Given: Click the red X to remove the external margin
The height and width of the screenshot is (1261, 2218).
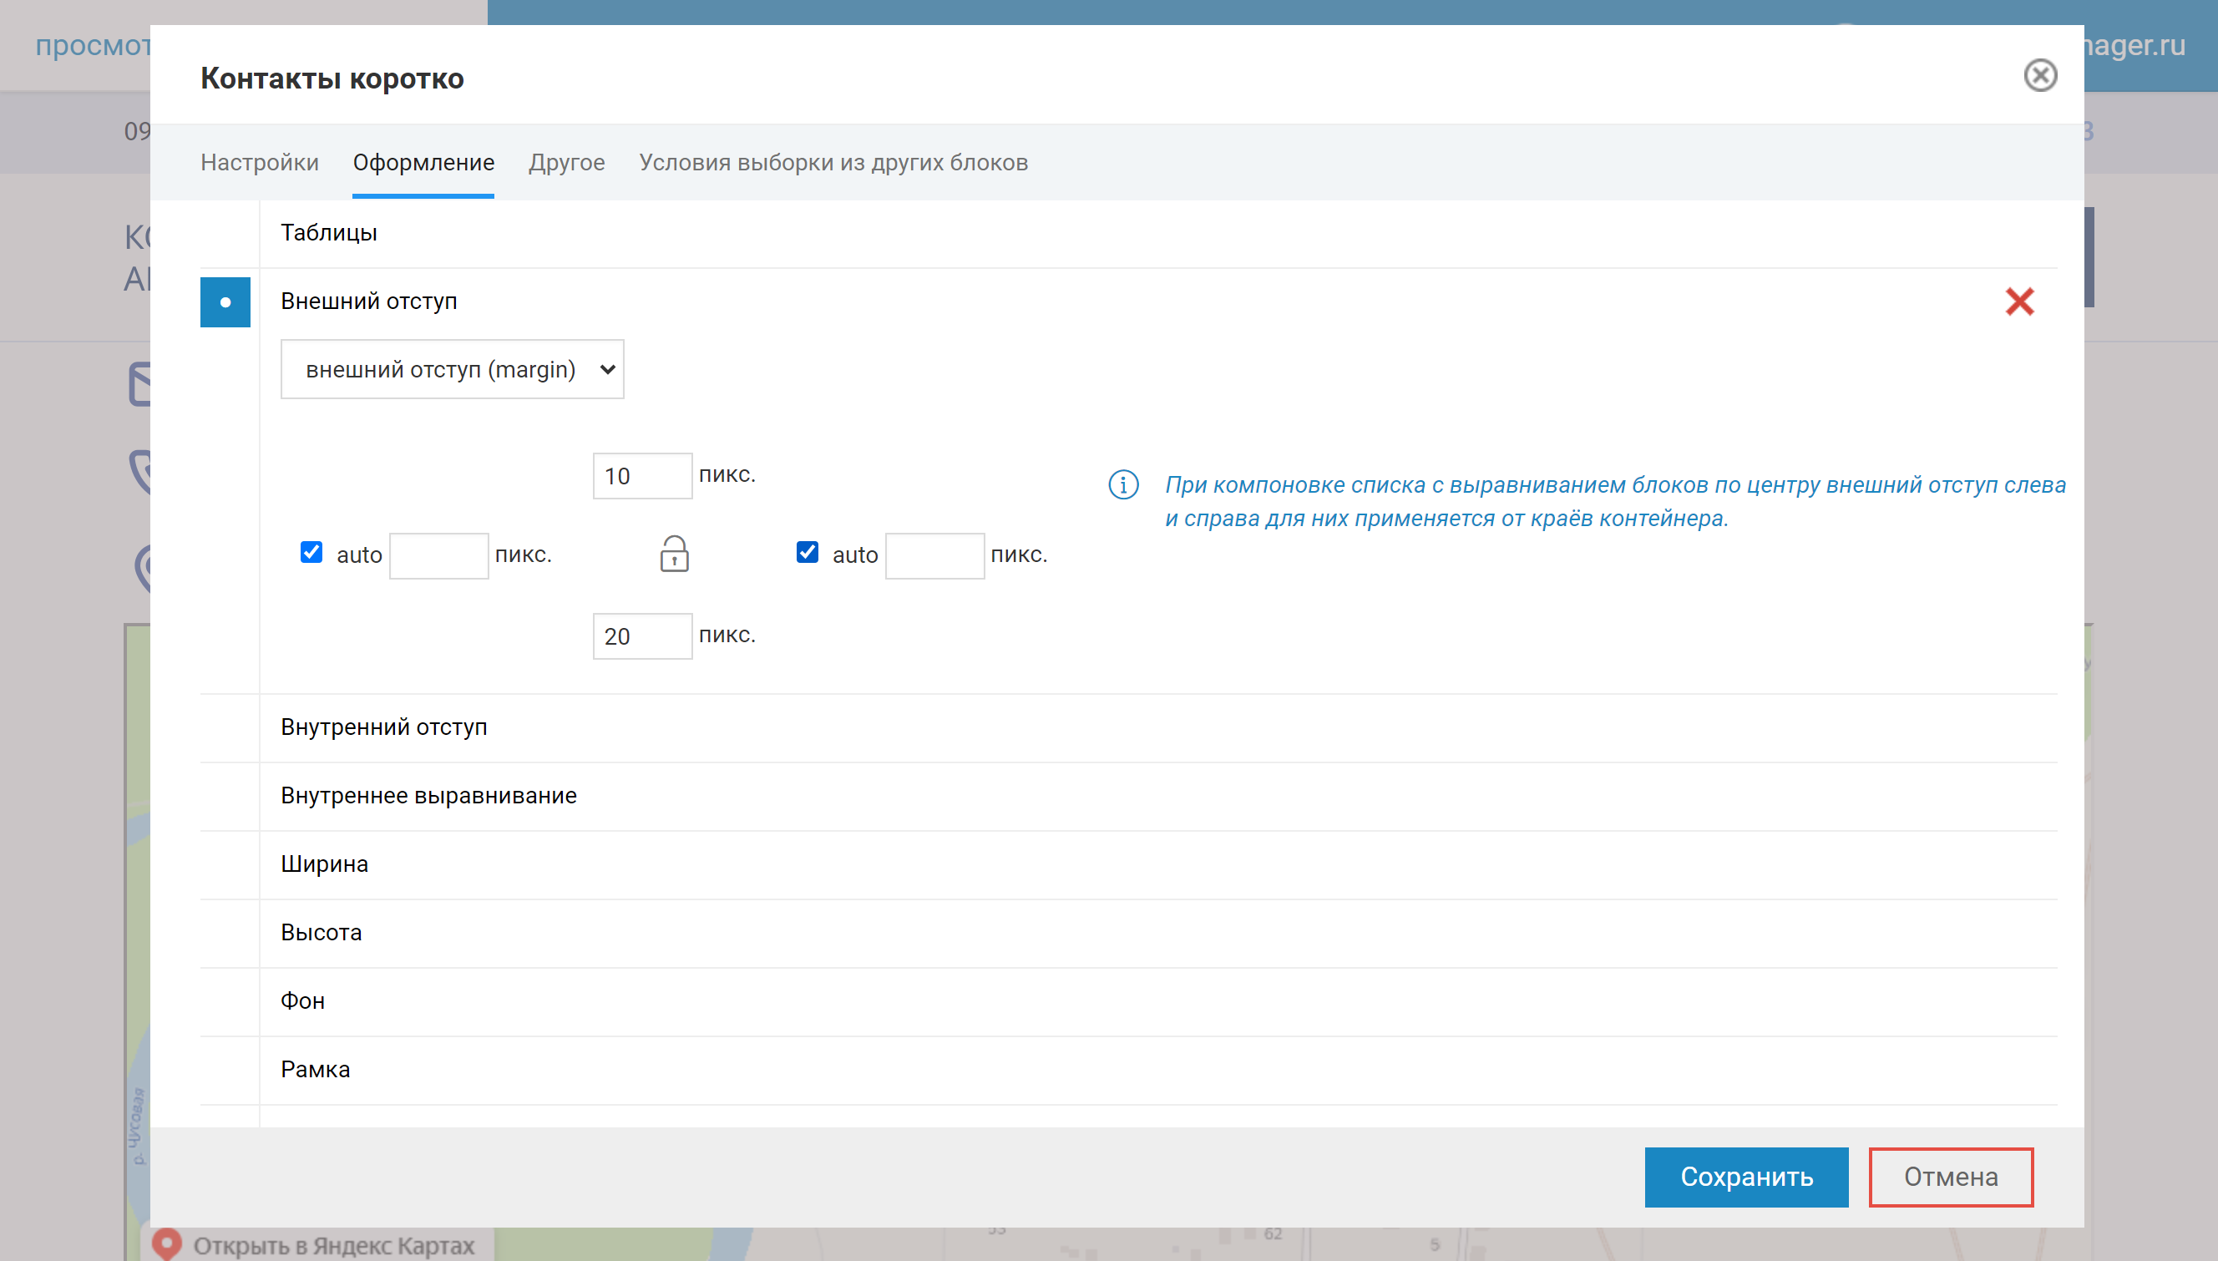Looking at the screenshot, I should [2018, 302].
